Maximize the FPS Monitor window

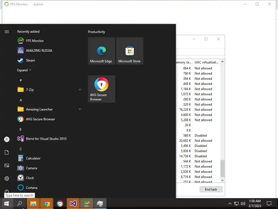tap(257, 4)
